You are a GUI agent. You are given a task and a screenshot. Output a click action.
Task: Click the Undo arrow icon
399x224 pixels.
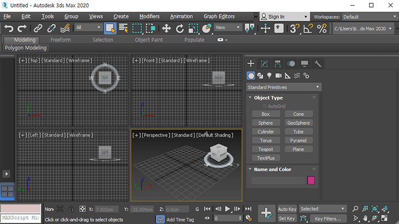pyautogui.click(x=9, y=28)
